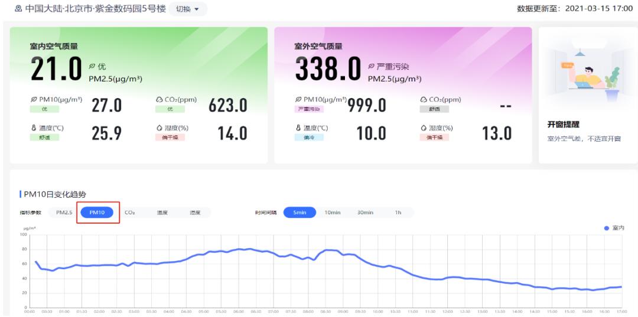Click indoor CO₂ value 623.0
Viewport: 638px width, 317px height.
pos(228,105)
